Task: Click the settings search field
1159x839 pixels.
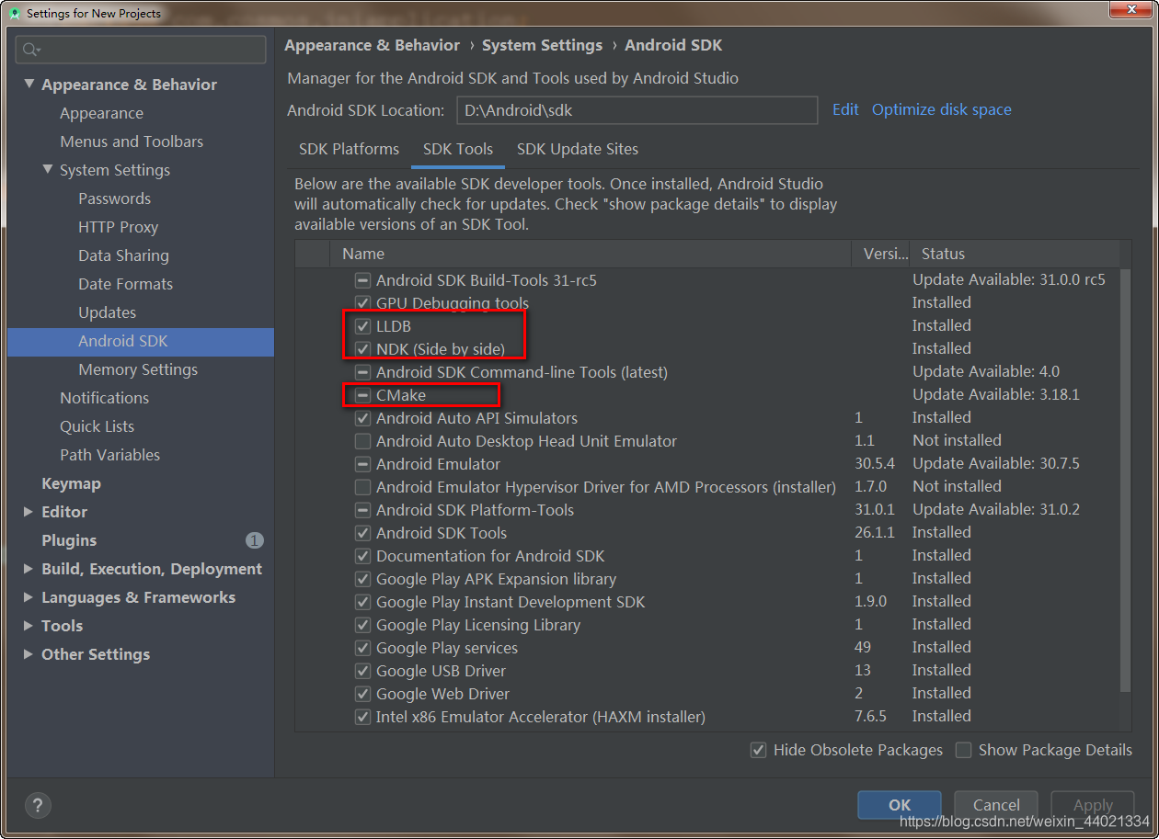Action: [x=141, y=50]
